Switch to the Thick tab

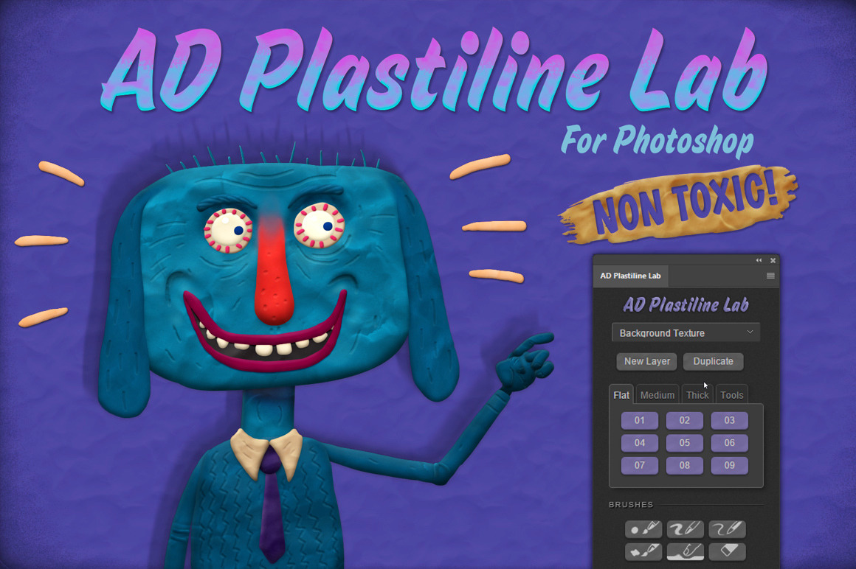click(x=697, y=395)
